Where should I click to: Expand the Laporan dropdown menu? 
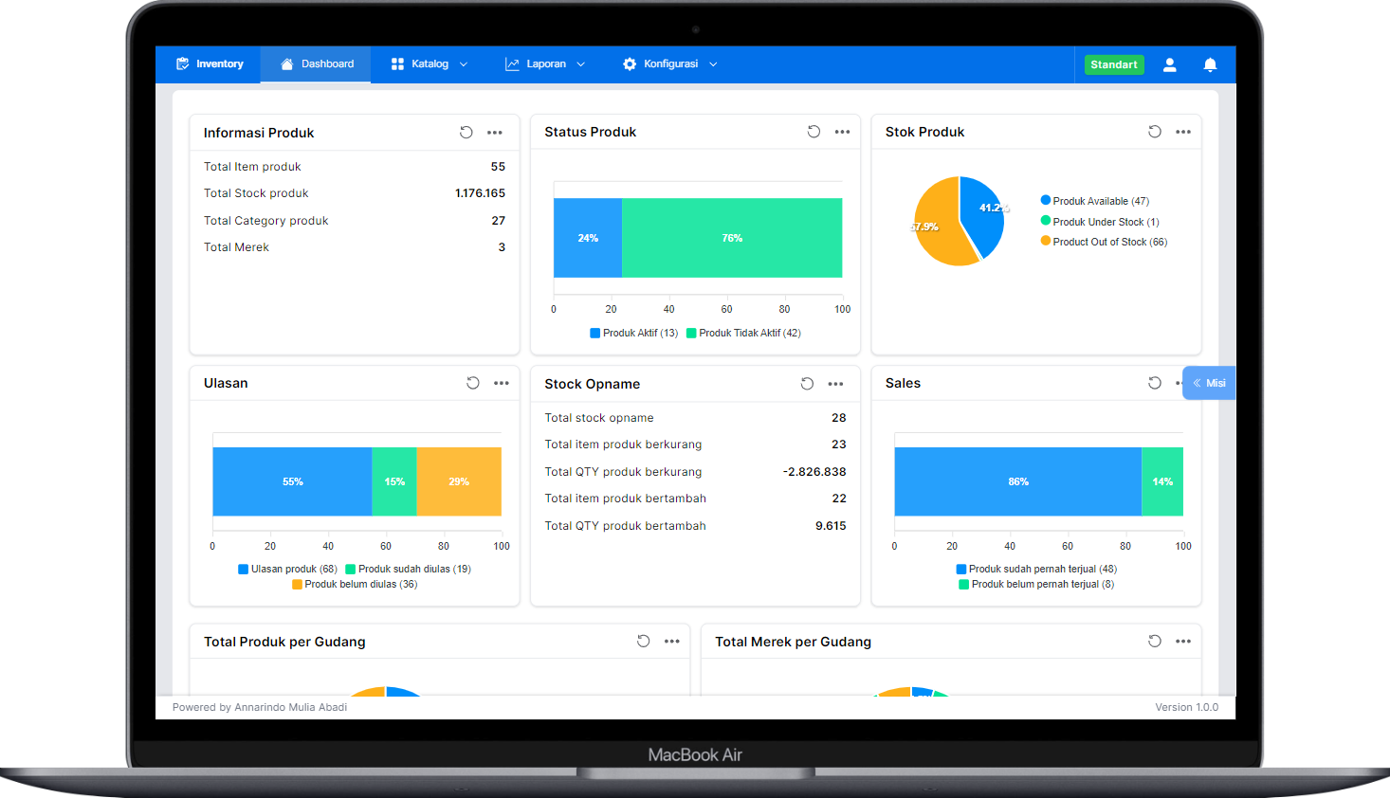coord(545,64)
